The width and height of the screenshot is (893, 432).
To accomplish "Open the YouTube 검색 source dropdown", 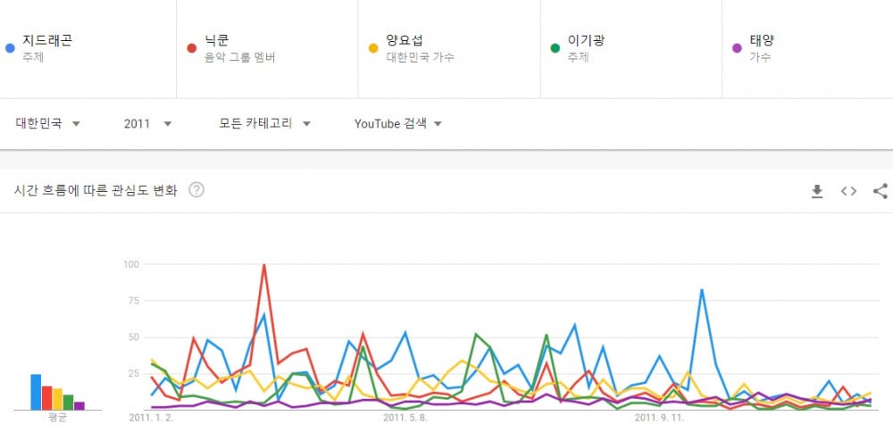I will pyautogui.click(x=398, y=123).
